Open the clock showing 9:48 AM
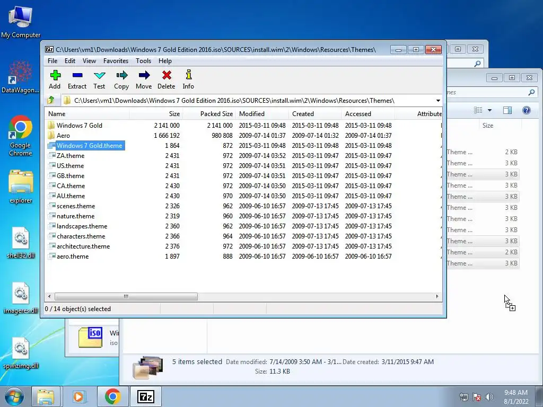Screen dimensions: 543x407 (516, 397)
